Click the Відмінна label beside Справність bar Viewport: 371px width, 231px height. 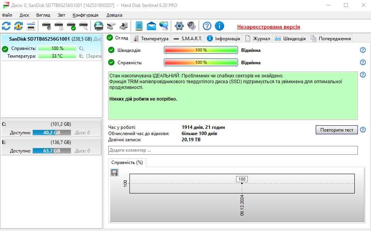coord(251,63)
